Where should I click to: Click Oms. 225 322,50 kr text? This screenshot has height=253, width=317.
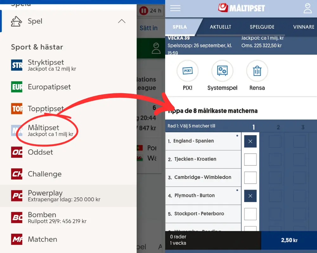point(262,46)
